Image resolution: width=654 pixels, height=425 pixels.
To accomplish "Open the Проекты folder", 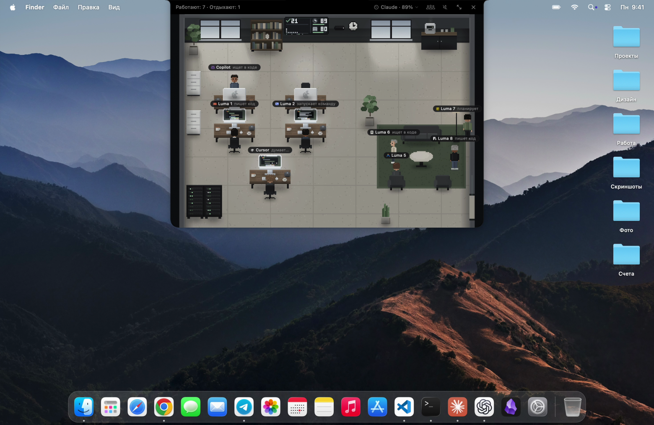I will tap(626, 42).
